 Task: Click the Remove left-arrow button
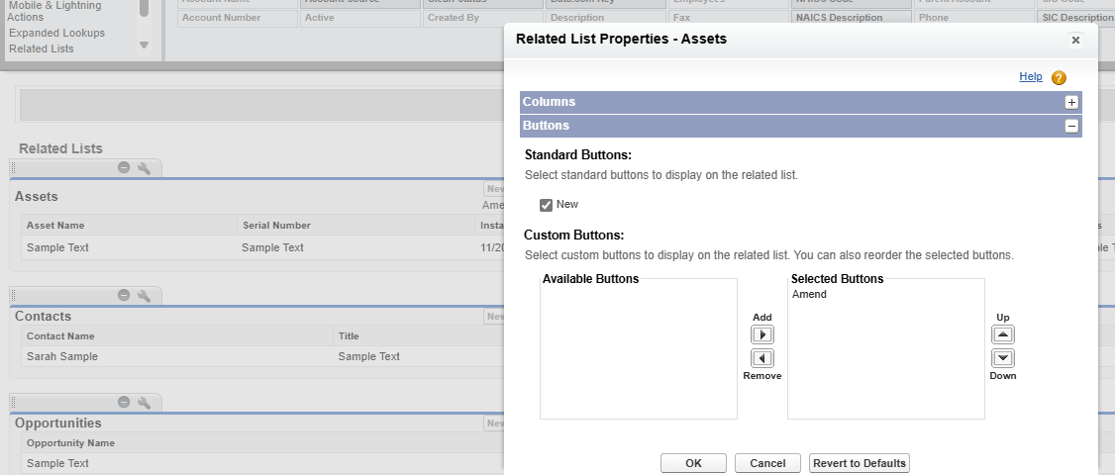click(x=762, y=358)
